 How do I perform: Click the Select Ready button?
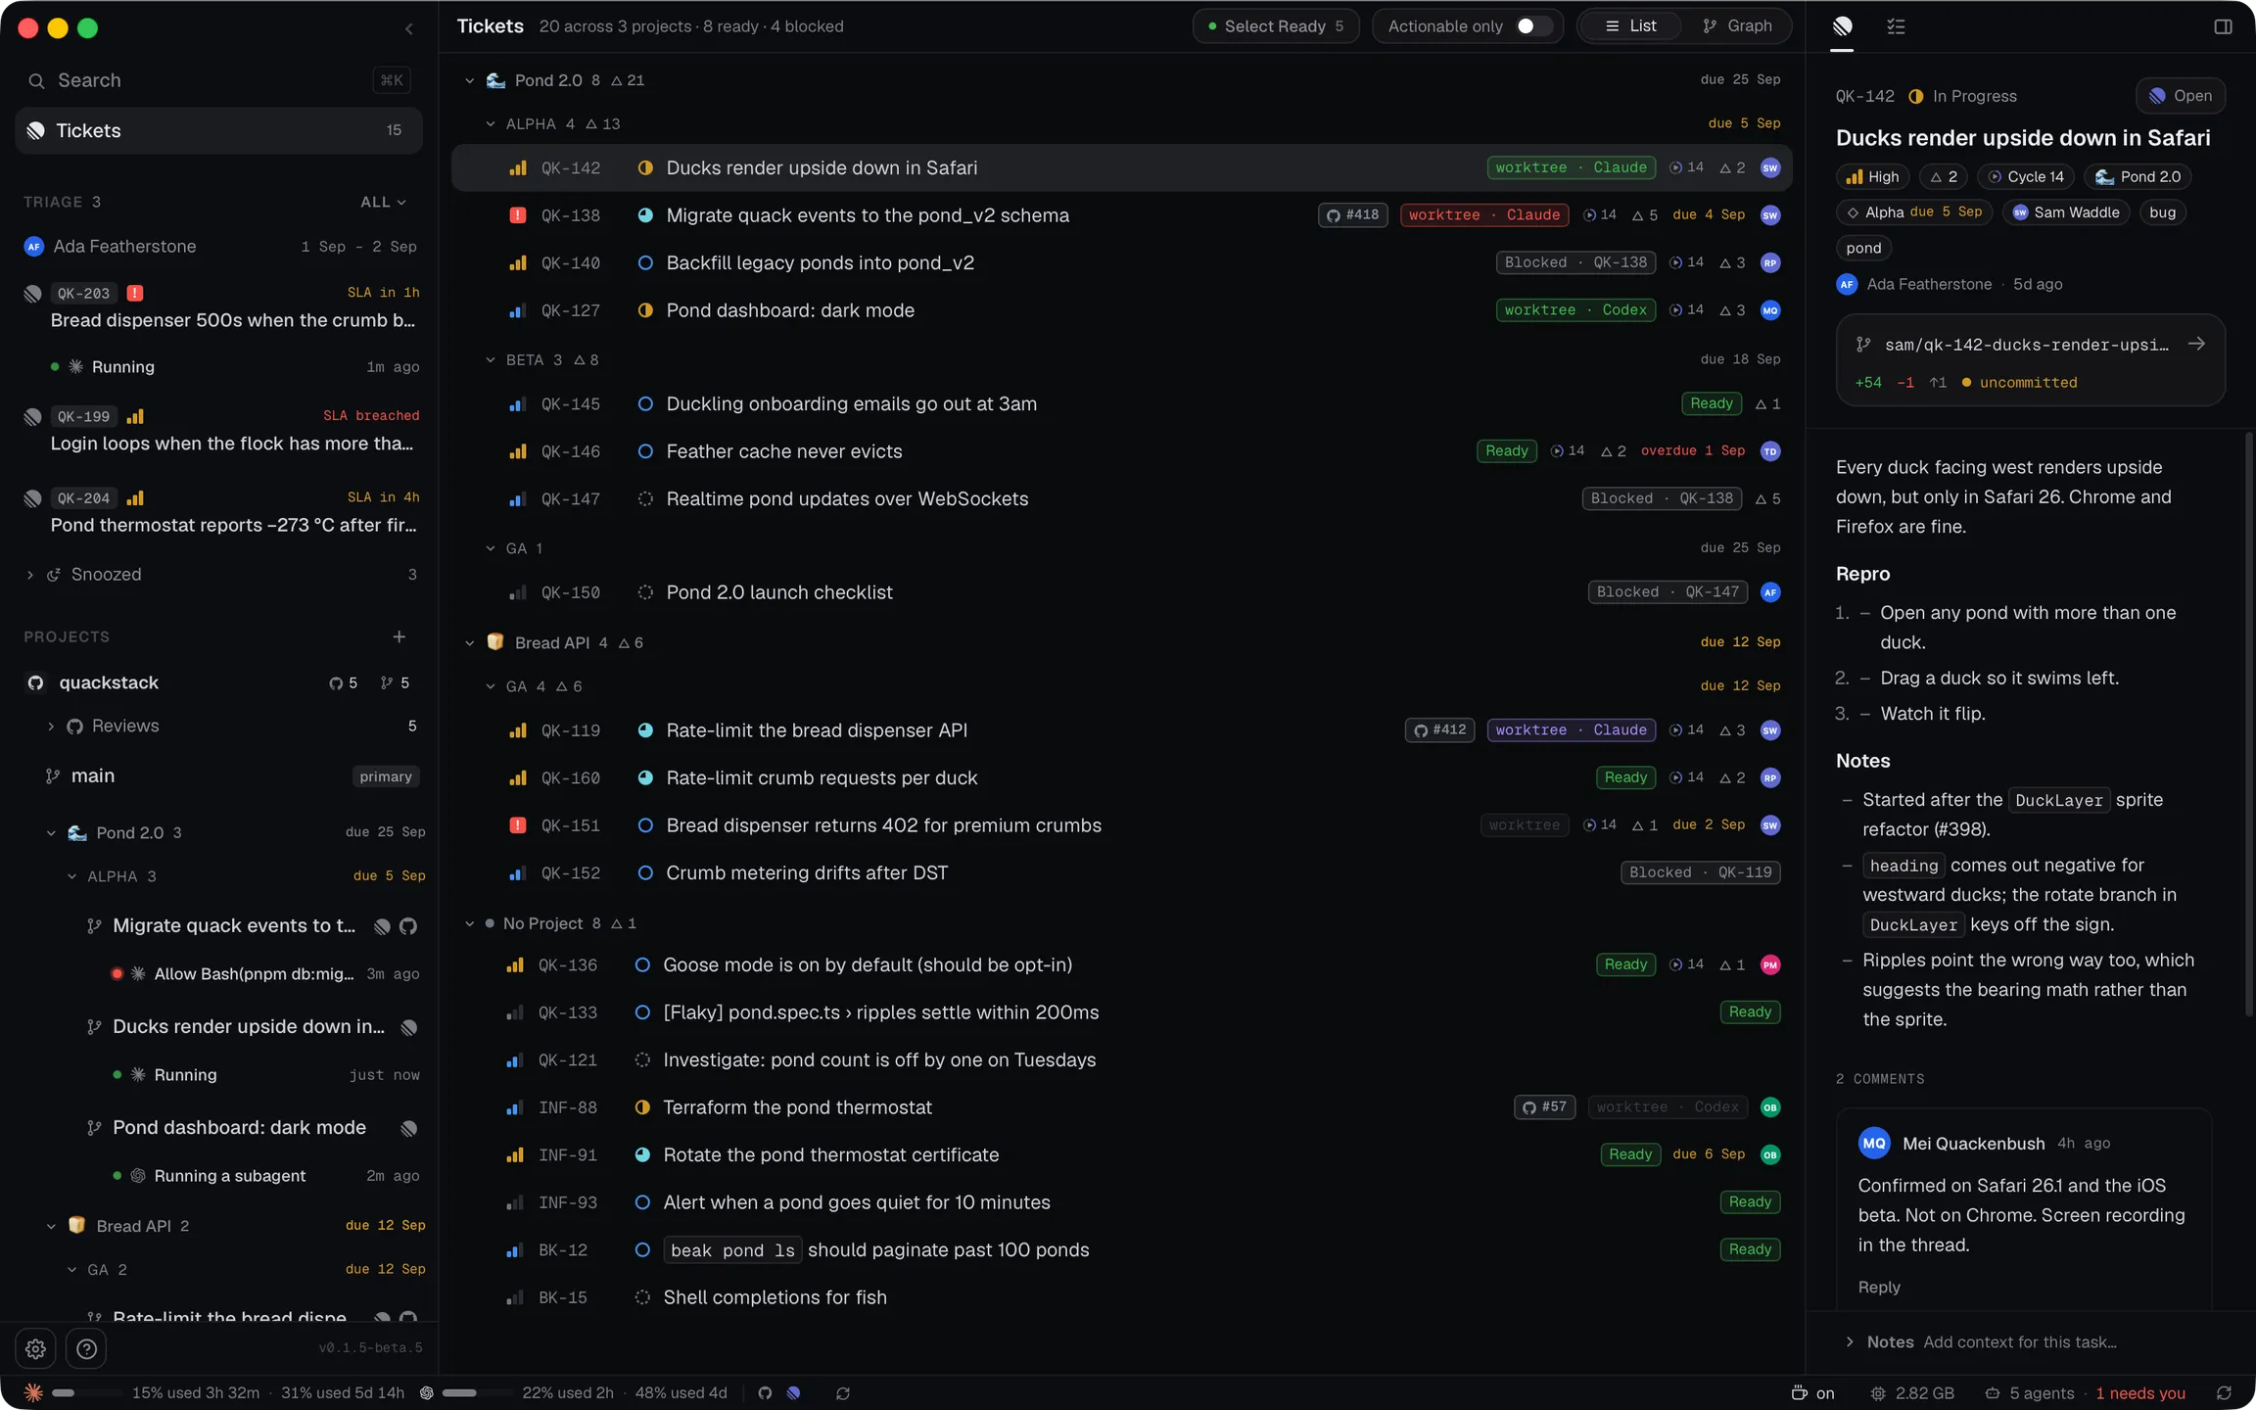[x=1275, y=26]
